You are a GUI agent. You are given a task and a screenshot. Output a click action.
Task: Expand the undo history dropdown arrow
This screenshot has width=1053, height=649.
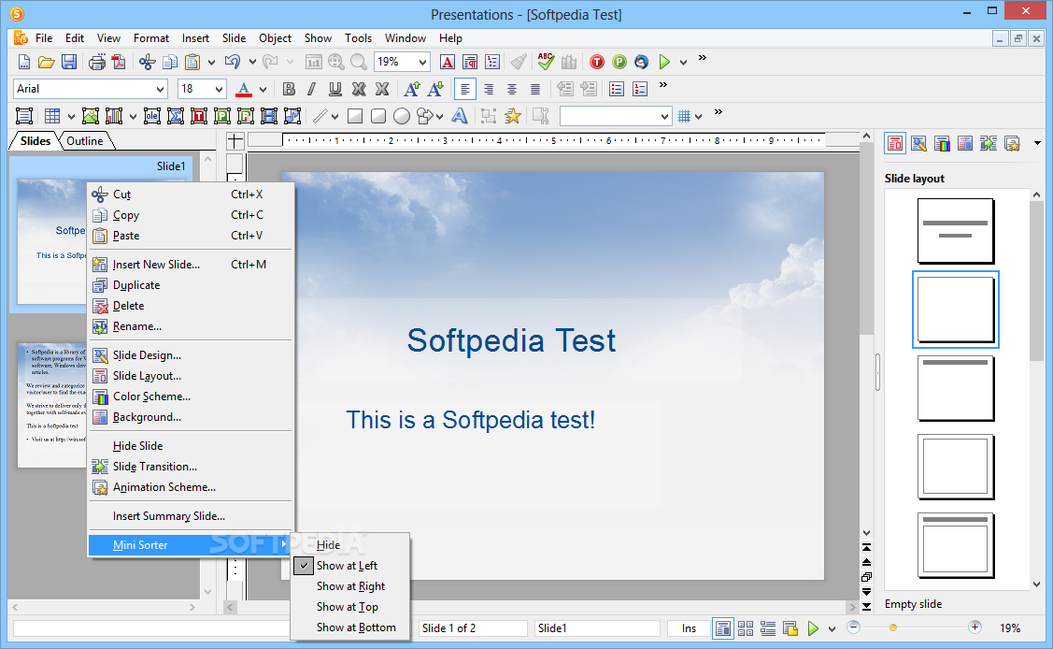pos(252,62)
